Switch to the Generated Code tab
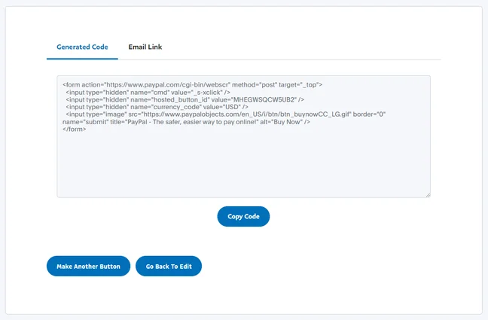Viewport: 488px width, 320px height. click(82, 47)
